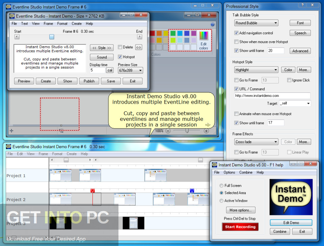Click the Instant Demo logo image

pyautogui.click(x=291, y=197)
